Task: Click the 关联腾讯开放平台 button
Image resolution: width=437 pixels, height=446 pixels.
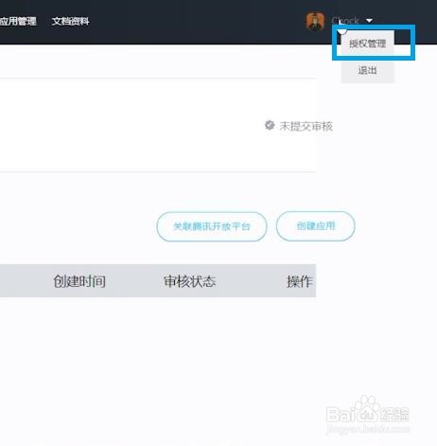Action: click(212, 226)
